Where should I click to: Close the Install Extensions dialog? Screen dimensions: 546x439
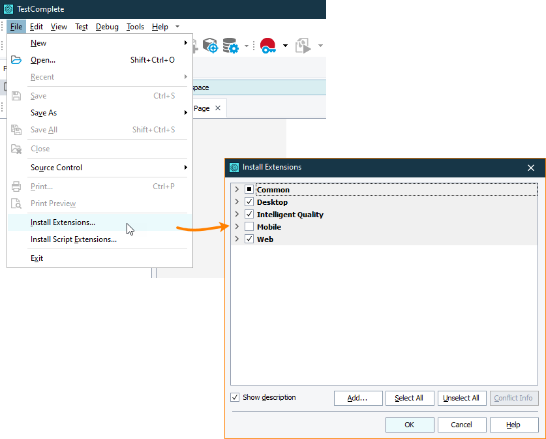(x=531, y=168)
